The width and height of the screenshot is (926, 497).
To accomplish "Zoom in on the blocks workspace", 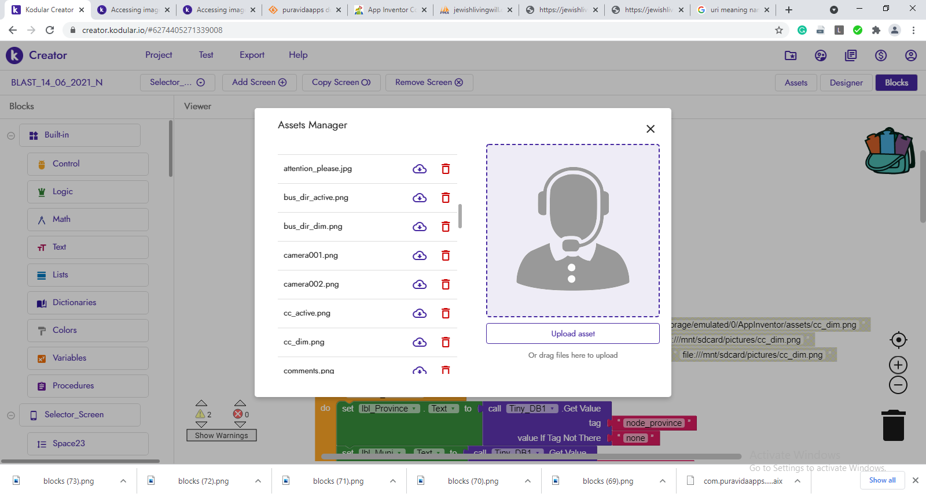I will point(898,365).
